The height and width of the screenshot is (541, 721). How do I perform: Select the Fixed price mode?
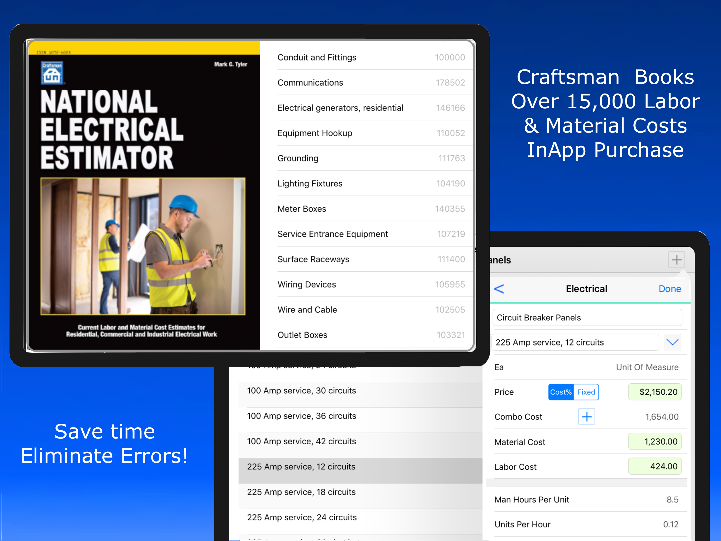point(586,392)
